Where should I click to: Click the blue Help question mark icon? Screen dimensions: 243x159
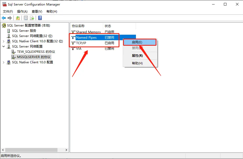point(40,18)
